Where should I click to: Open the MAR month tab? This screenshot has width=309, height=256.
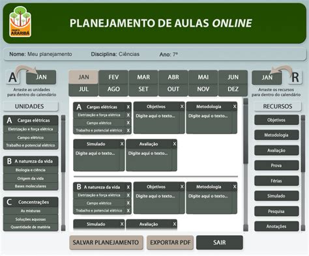(x=143, y=77)
